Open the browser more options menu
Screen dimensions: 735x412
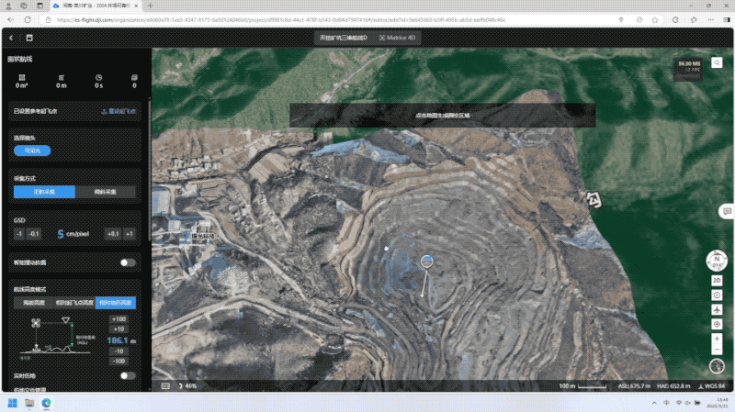[711, 19]
